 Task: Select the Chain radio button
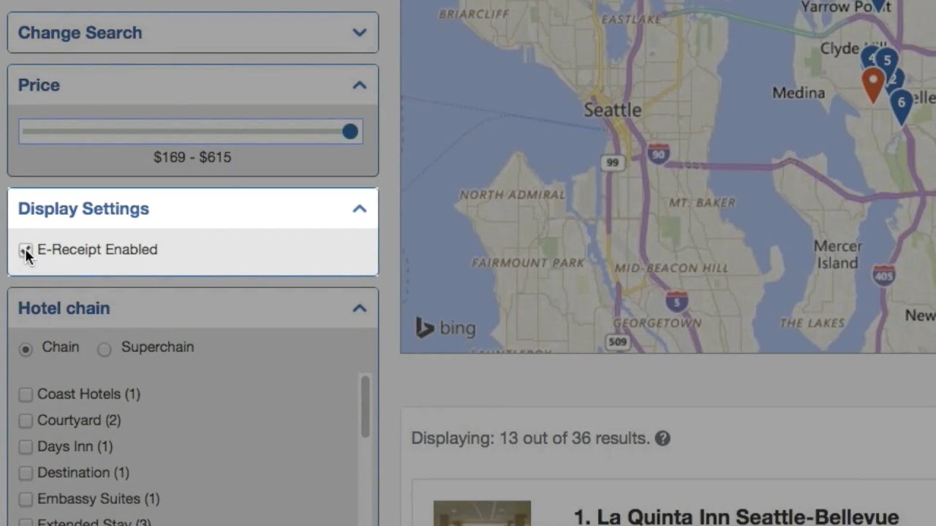(x=26, y=349)
